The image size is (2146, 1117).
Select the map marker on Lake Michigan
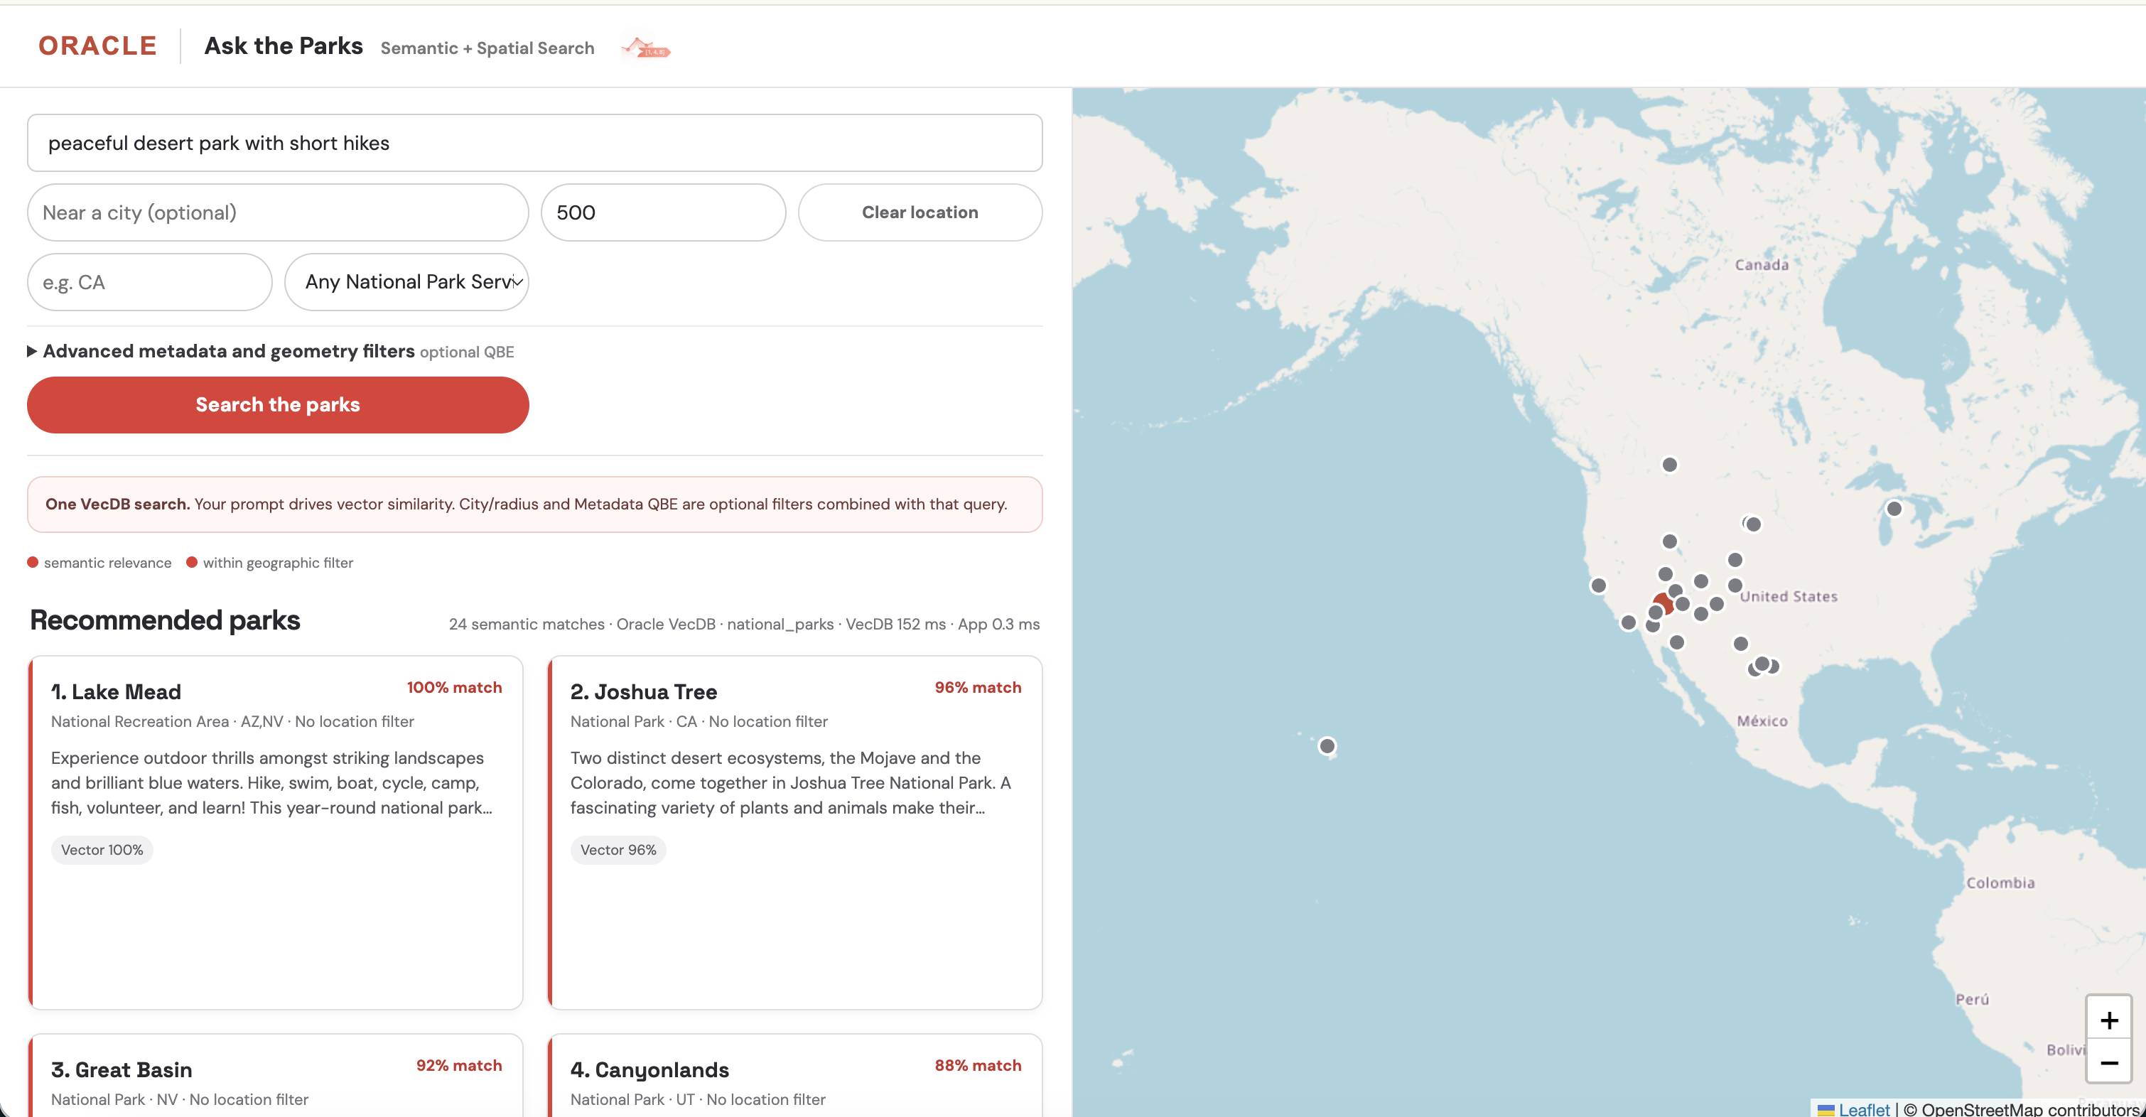(x=1894, y=509)
